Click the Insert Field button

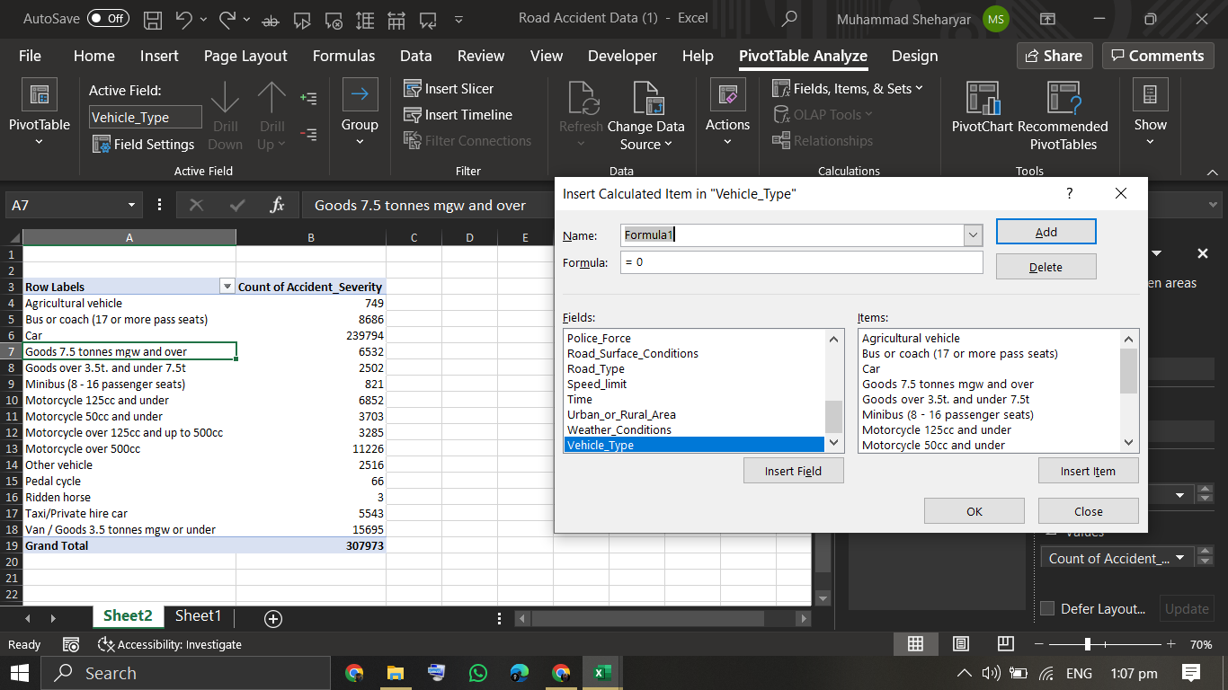click(794, 471)
